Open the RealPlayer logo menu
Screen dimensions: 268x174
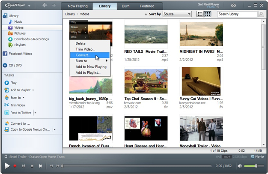click(18, 6)
